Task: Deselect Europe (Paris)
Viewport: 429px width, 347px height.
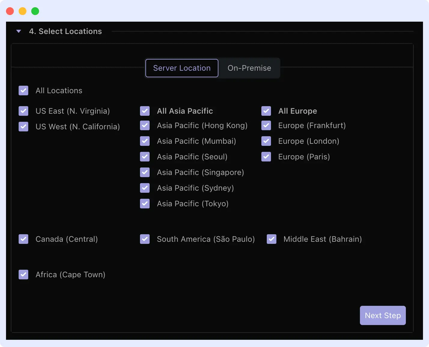Action: 266,157
